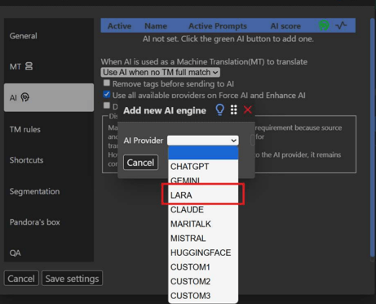Click the Active column header
376x304 pixels.
coord(119,26)
